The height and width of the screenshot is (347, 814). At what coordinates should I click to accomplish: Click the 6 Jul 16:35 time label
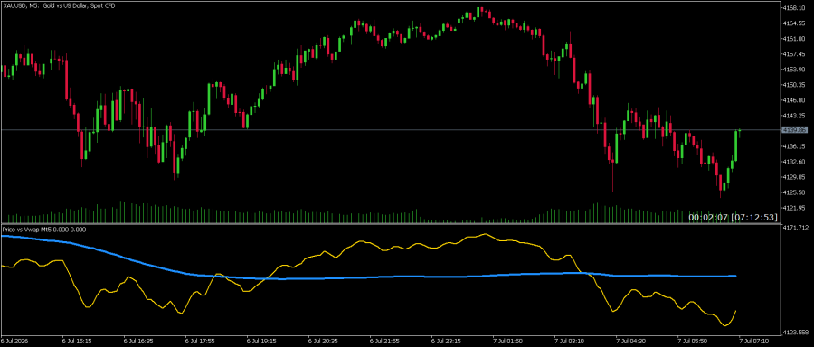click(x=137, y=342)
